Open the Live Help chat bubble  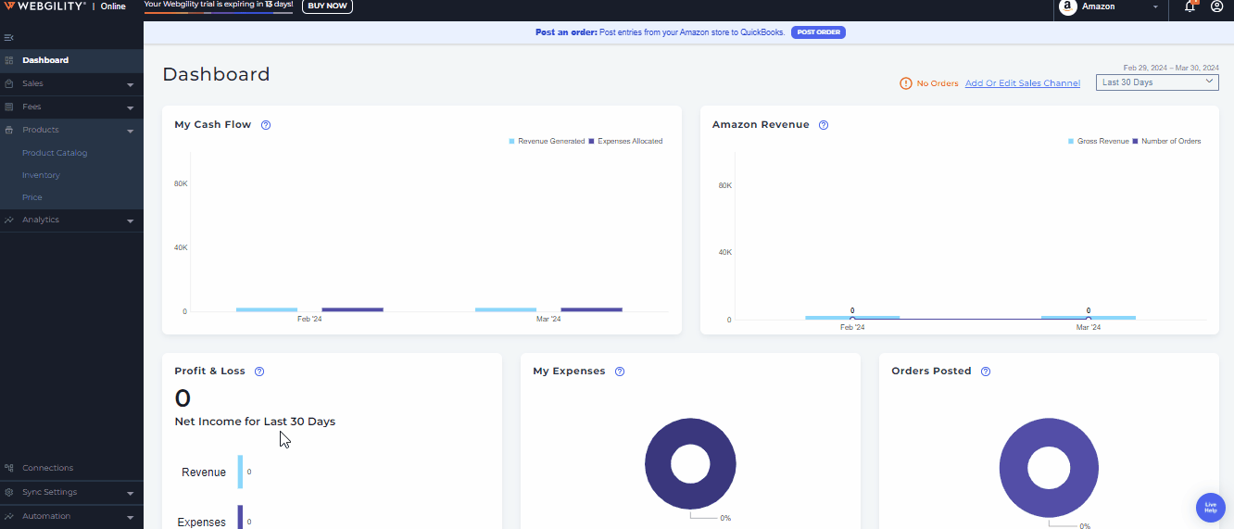(x=1210, y=507)
